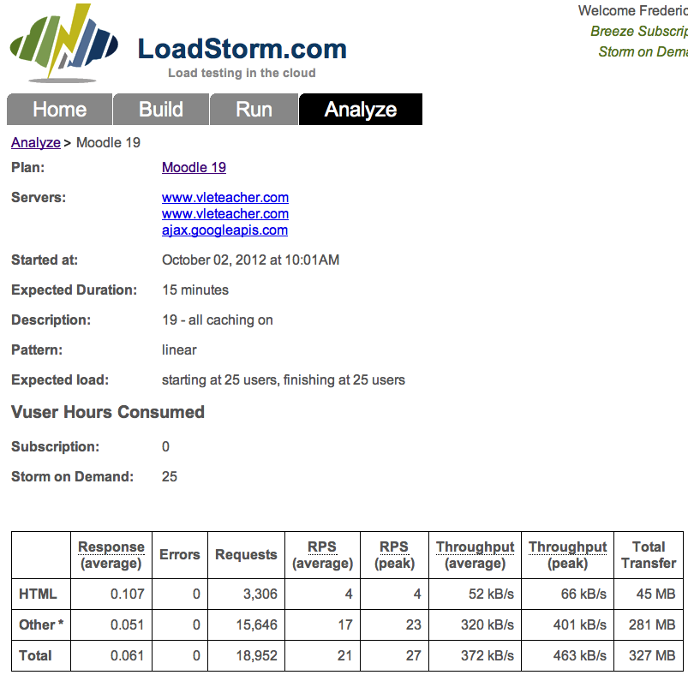Click the Throughput (peak) column header
The width and height of the screenshot is (688, 675).
coord(567,555)
